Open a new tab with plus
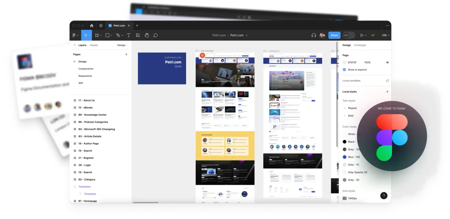The height and width of the screenshot is (219, 450). click(137, 26)
